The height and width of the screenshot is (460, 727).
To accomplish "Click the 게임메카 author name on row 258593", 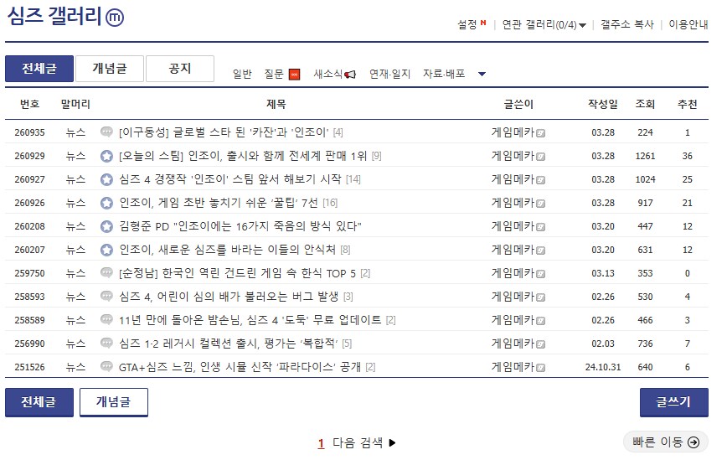I will pyautogui.click(x=513, y=297).
